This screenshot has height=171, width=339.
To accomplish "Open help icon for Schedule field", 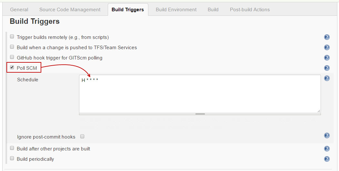I will click(327, 78).
